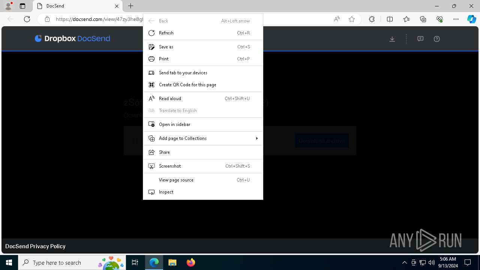Select Share from context menu

pos(203,152)
